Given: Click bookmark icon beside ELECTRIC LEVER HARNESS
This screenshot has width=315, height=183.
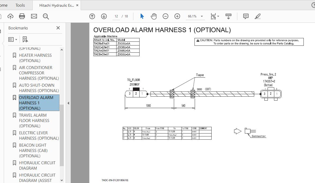Looking at the screenshot, I should (14, 133).
